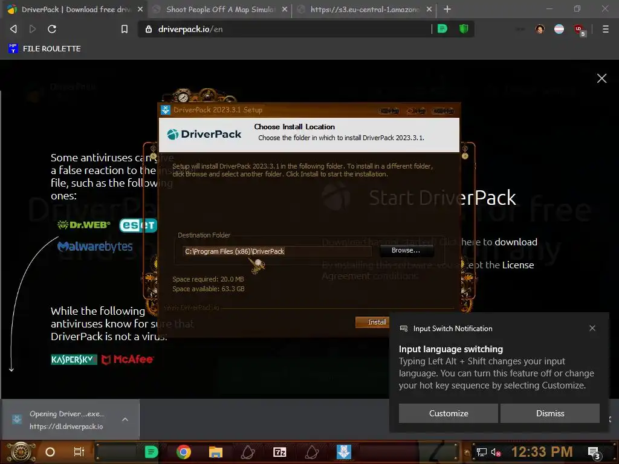The height and width of the screenshot is (464, 619).
Task: Click the 'Choose Install Location' heading
Action: pyautogui.click(x=294, y=127)
